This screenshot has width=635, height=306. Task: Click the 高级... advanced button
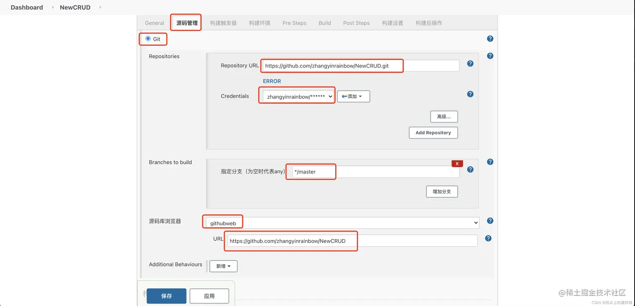(x=444, y=116)
